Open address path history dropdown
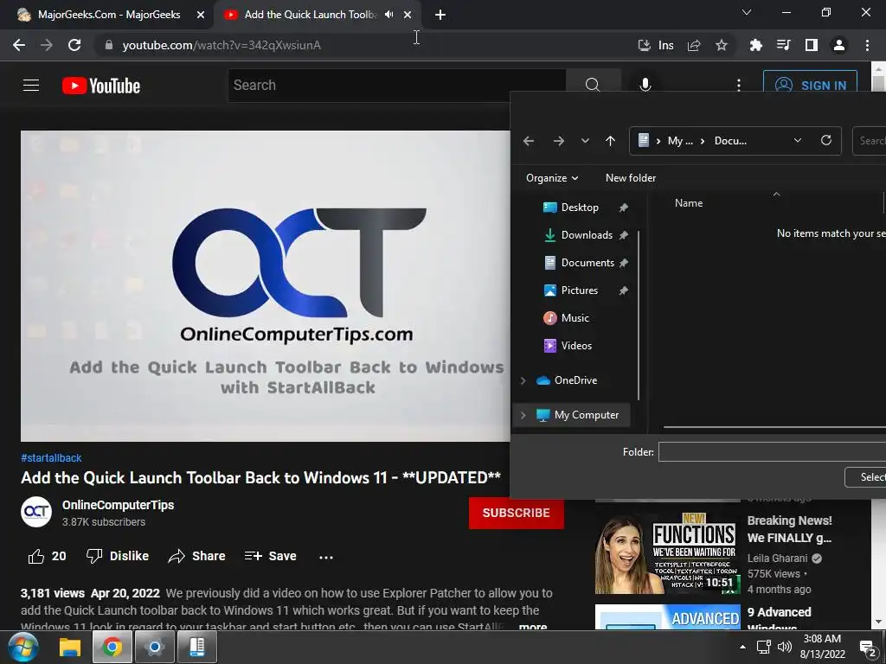This screenshot has height=664, width=886. click(x=797, y=141)
